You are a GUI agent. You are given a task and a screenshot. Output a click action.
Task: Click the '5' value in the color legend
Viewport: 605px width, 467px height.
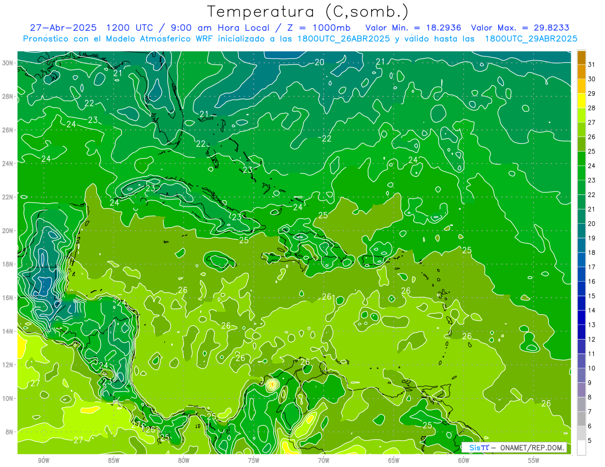tap(590, 441)
